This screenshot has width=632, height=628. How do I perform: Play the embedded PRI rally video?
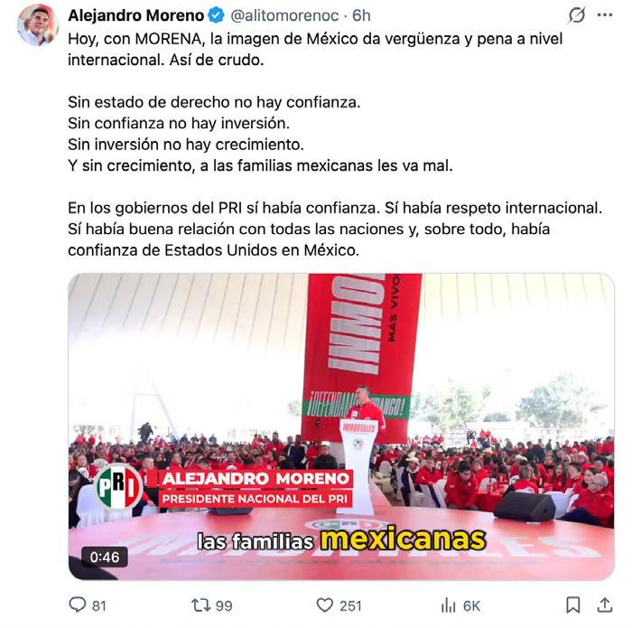341,426
